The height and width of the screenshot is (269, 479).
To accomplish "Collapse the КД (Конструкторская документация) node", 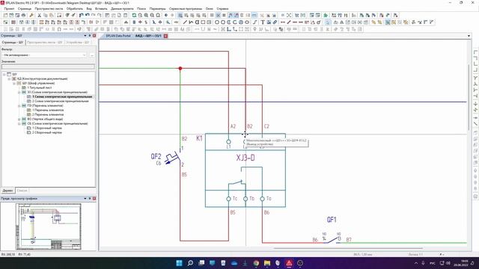I will coord(9,78).
